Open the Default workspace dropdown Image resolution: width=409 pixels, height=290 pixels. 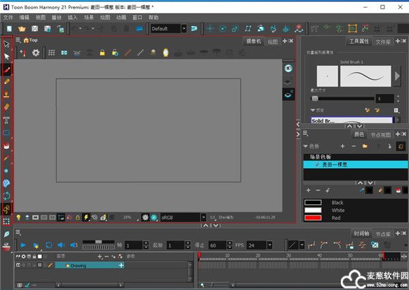(168, 29)
